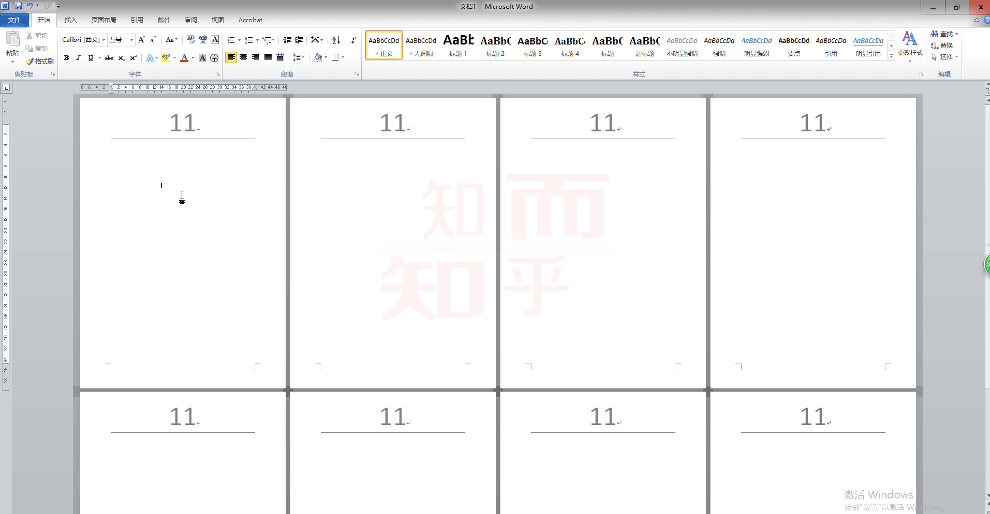Grow font size with the large A
The height and width of the screenshot is (514, 990).
point(141,40)
